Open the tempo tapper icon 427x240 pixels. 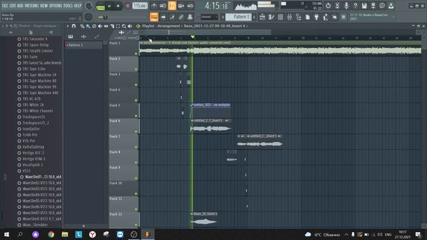coord(326,17)
